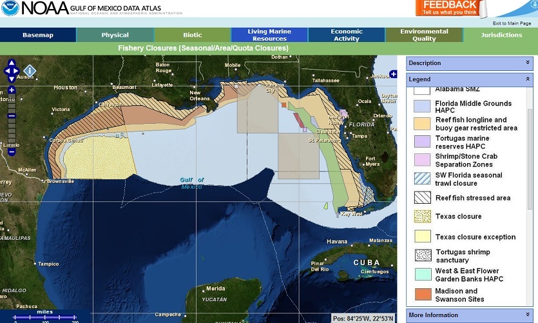Pan the map south with down arrow
The height and width of the screenshot is (323, 538).
pyautogui.click(x=12, y=79)
